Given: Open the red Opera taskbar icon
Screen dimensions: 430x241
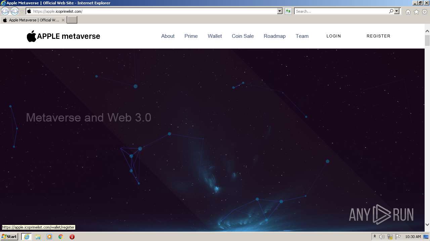Looking at the screenshot, I should coord(72,237).
